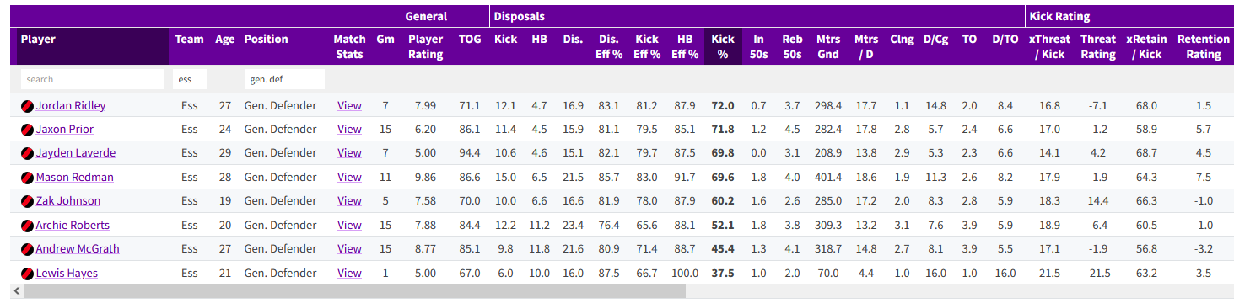The width and height of the screenshot is (1234, 303).
Task: View match stats for Mason Redman
Action: point(349,178)
